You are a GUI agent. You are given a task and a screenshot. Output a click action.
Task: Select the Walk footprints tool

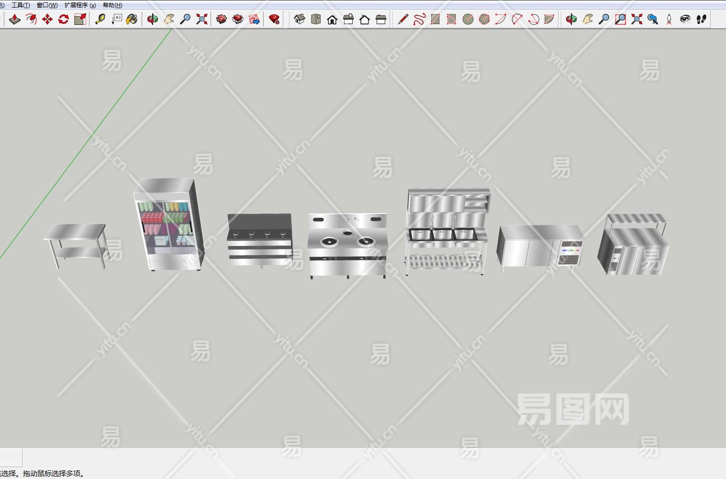[702, 19]
